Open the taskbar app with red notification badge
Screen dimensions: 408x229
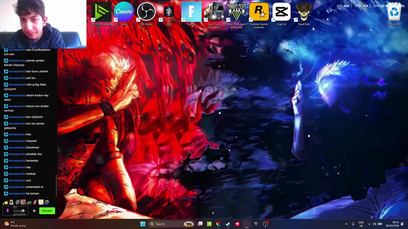coord(266,224)
